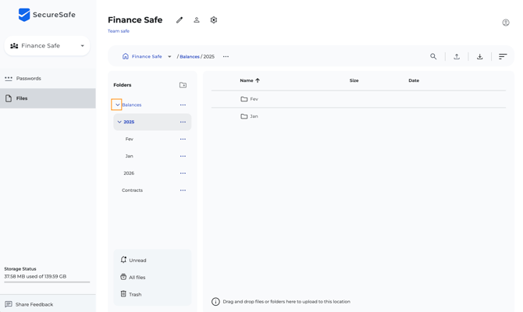The height and width of the screenshot is (312, 523).
Task: Click the 37.58 MB used storage text
Action: coord(35,276)
